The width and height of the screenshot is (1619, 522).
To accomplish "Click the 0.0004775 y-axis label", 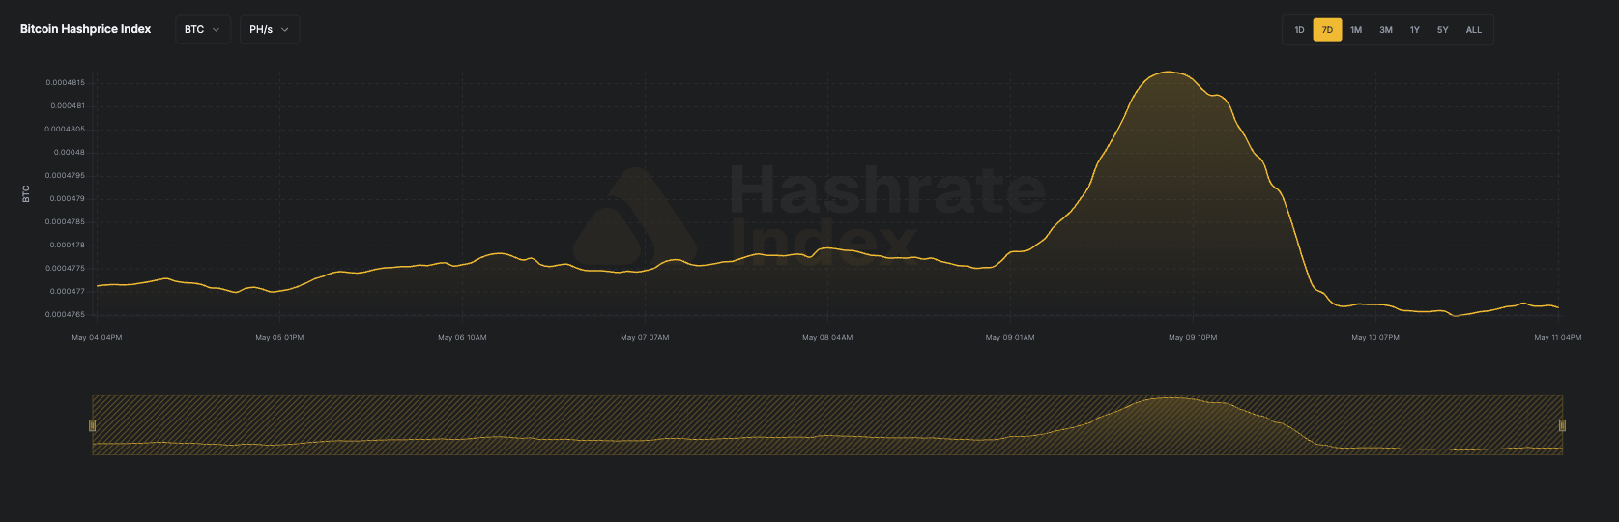I will pos(66,269).
